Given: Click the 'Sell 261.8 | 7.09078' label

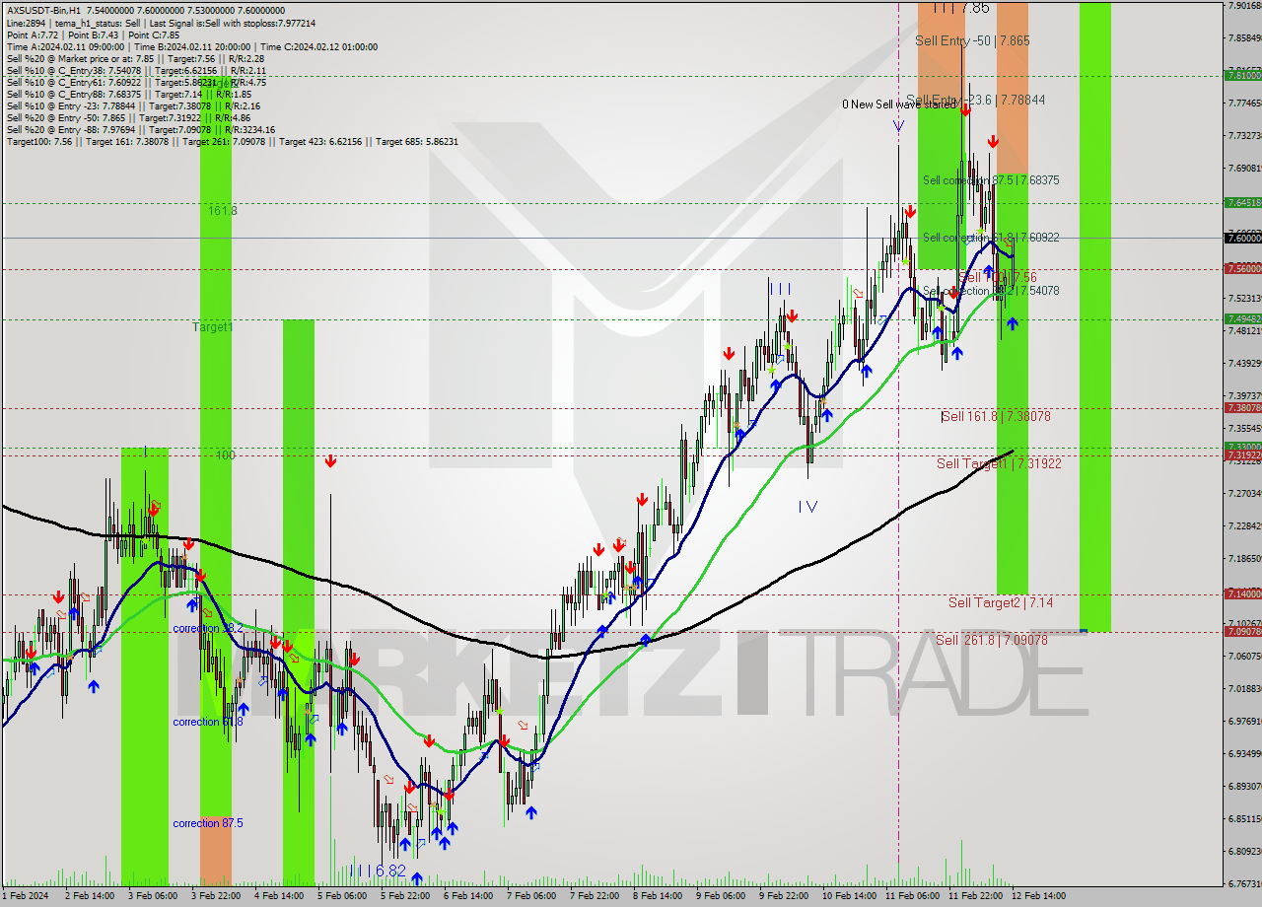Looking at the screenshot, I should pos(992,640).
